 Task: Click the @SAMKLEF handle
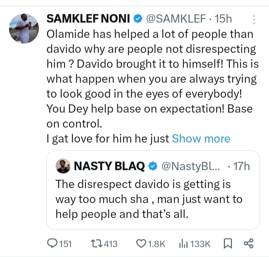(x=175, y=18)
